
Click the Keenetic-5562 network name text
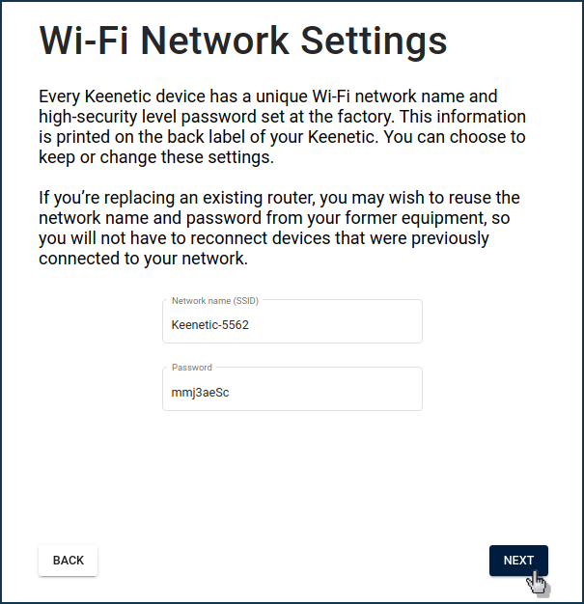click(x=210, y=325)
